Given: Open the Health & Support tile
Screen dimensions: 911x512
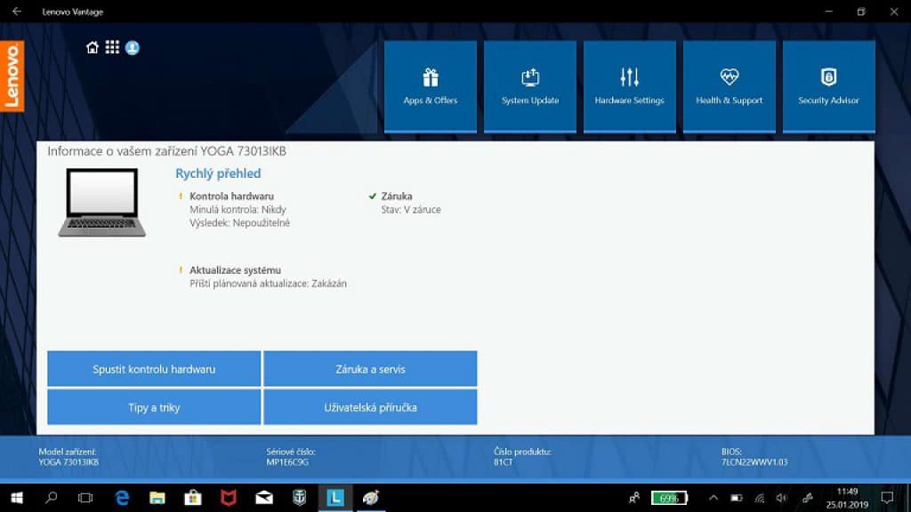Looking at the screenshot, I should point(730,86).
